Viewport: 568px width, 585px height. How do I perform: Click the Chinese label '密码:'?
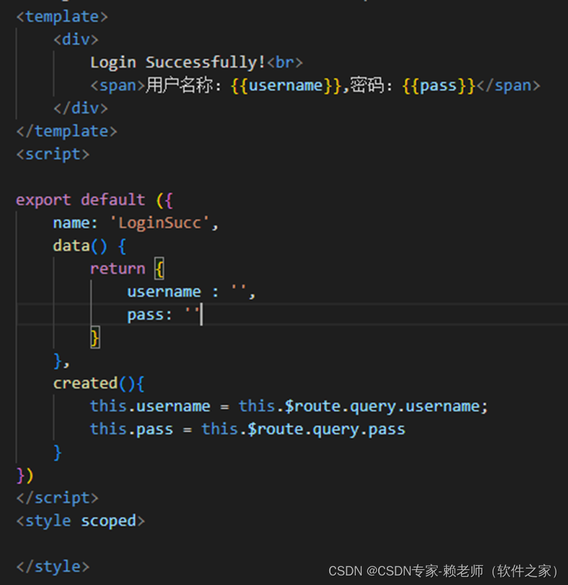371,86
